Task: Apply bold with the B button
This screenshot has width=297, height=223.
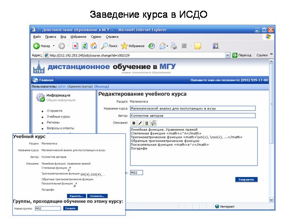Action: click(134, 123)
